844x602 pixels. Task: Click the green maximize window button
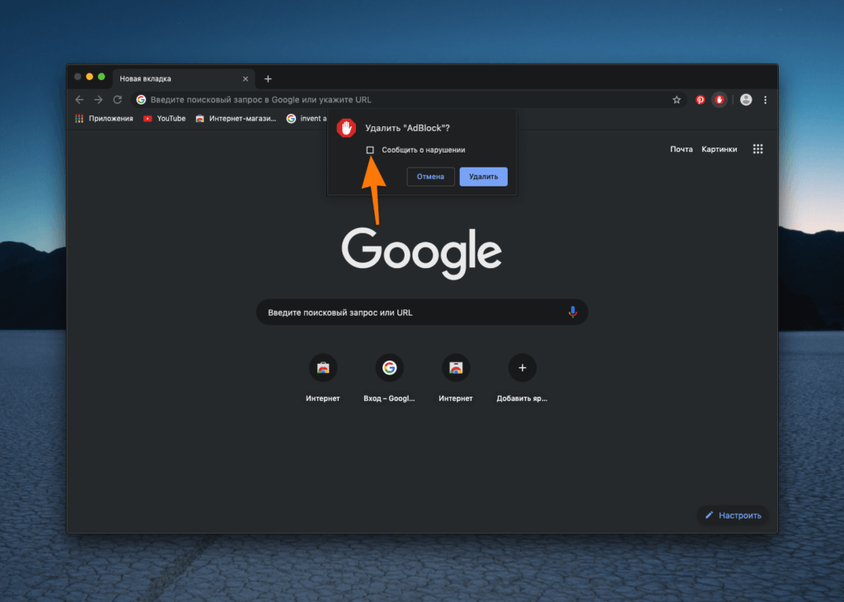(x=101, y=77)
